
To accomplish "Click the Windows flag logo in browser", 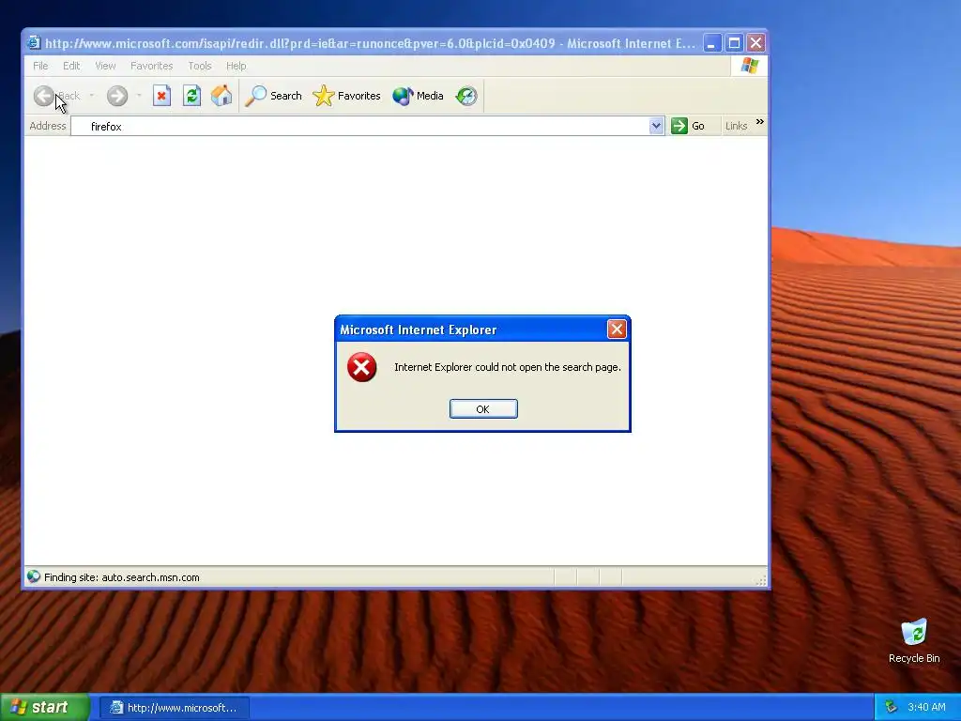I will (749, 66).
